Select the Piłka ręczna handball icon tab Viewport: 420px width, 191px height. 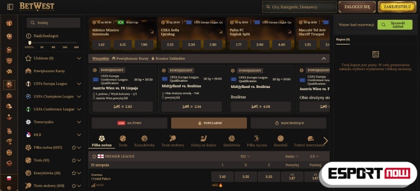click(257, 141)
